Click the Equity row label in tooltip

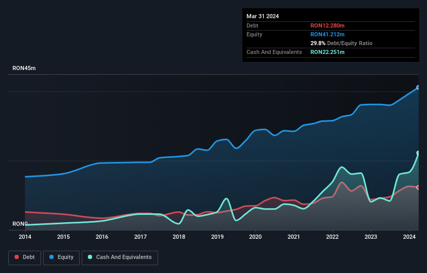[254, 34]
